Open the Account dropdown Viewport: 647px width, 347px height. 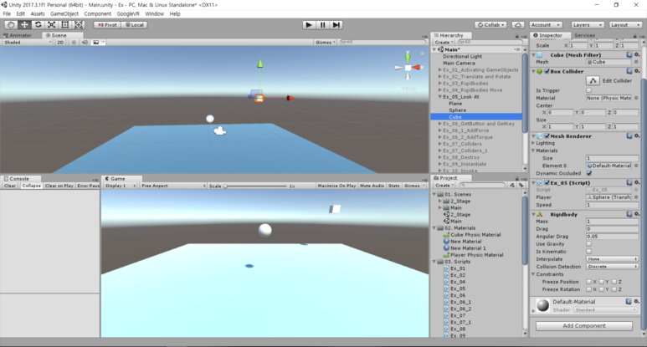click(546, 25)
